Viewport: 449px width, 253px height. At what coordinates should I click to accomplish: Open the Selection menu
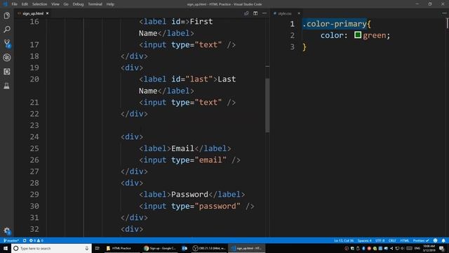(x=39, y=4)
